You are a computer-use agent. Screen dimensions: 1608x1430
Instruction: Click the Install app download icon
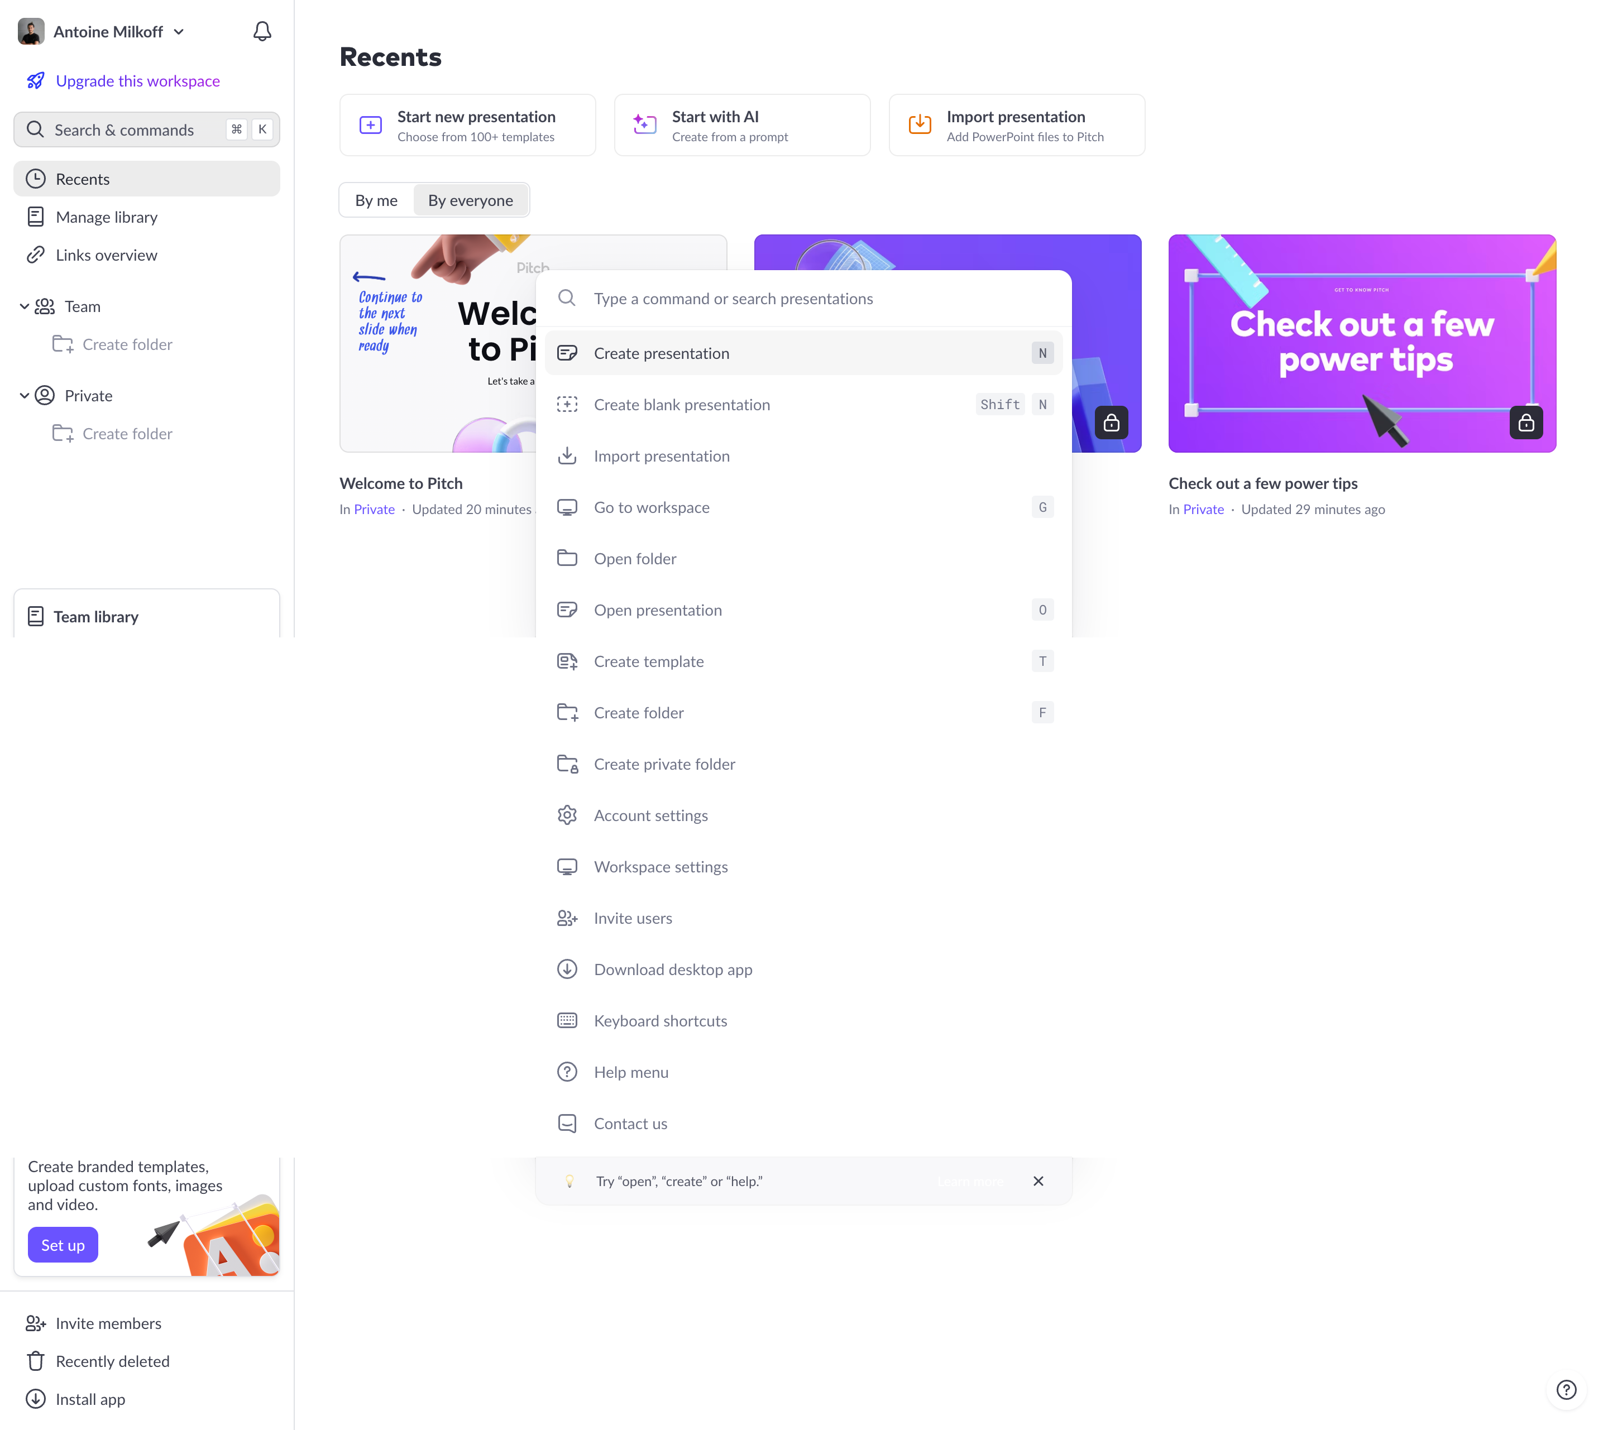coord(35,1399)
